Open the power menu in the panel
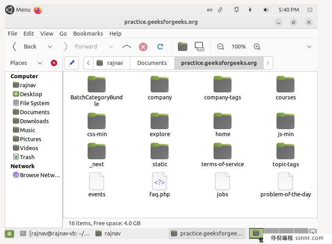332x244 pixels. coord(310,10)
